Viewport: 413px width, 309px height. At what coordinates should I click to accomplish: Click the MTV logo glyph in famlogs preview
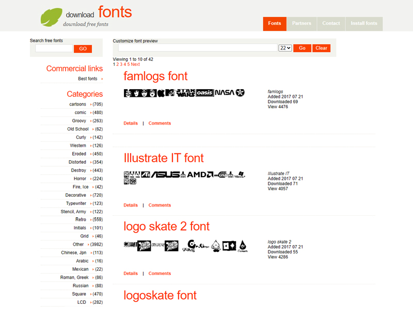170,93
